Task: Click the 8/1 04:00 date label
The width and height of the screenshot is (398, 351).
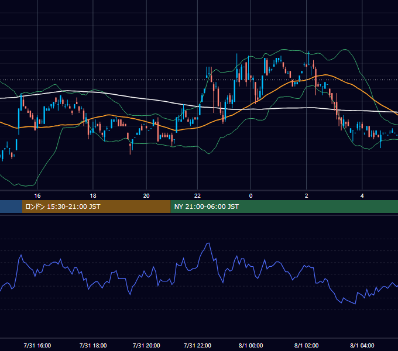Action: pyautogui.click(x=362, y=345)
